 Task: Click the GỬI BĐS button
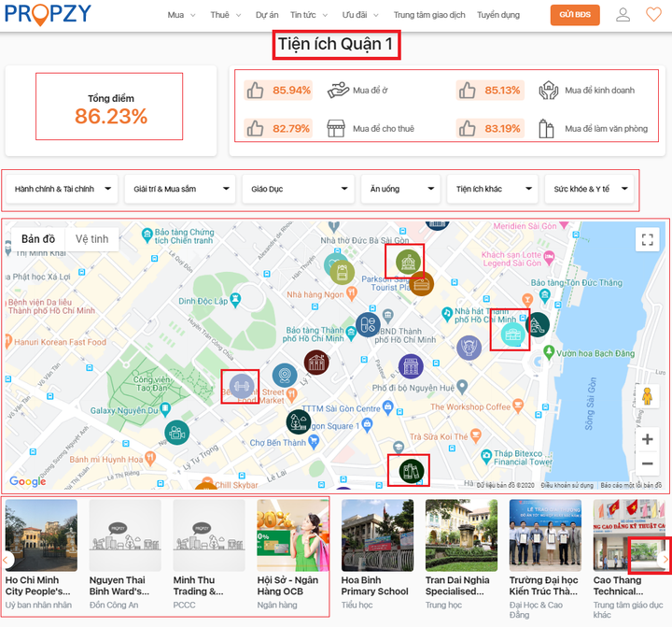click(574, 15)
